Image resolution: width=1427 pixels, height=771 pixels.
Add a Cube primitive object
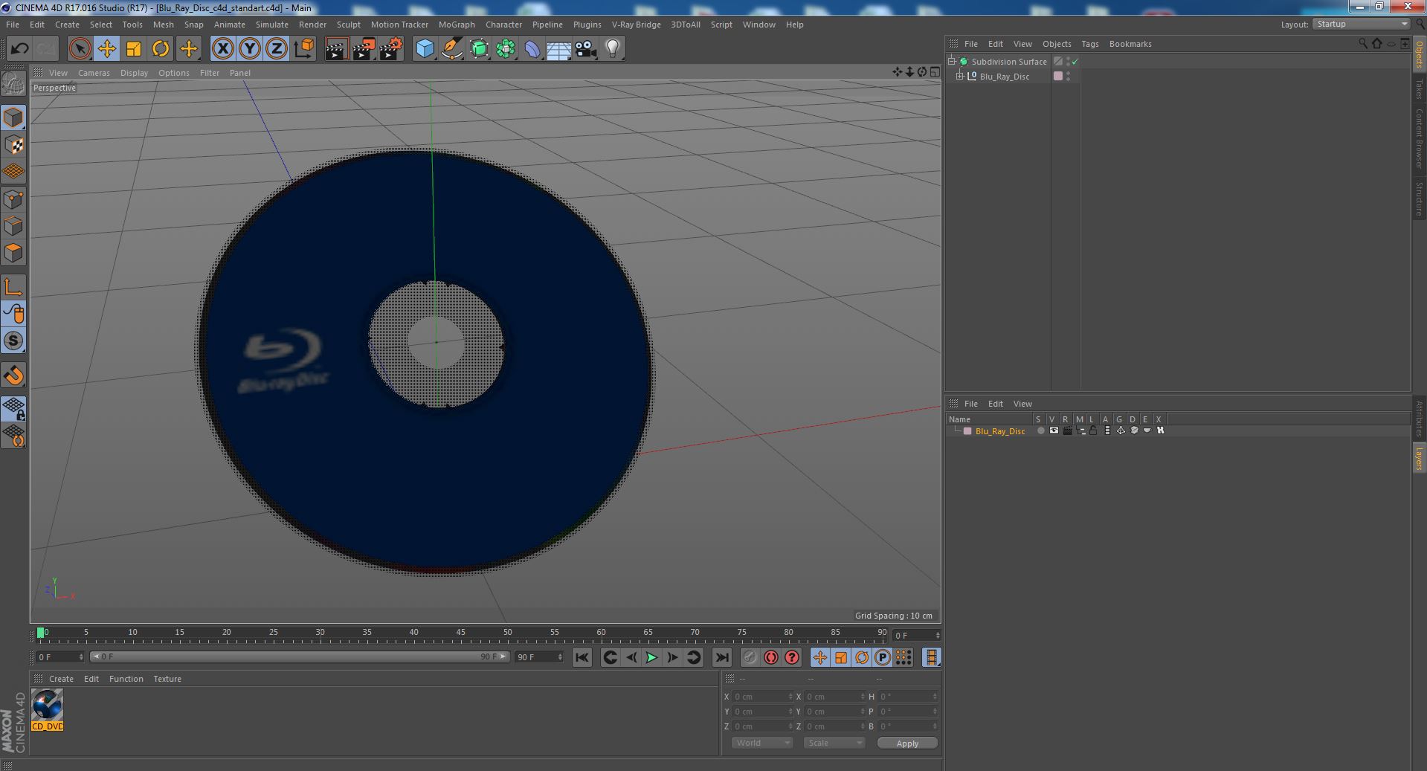425,49
